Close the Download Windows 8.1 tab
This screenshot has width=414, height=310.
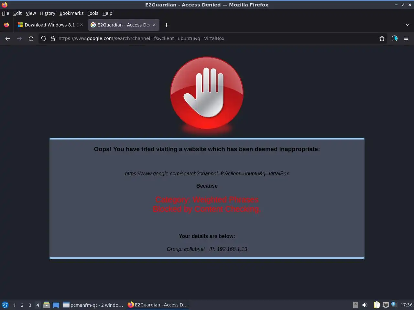click(82, 25)
